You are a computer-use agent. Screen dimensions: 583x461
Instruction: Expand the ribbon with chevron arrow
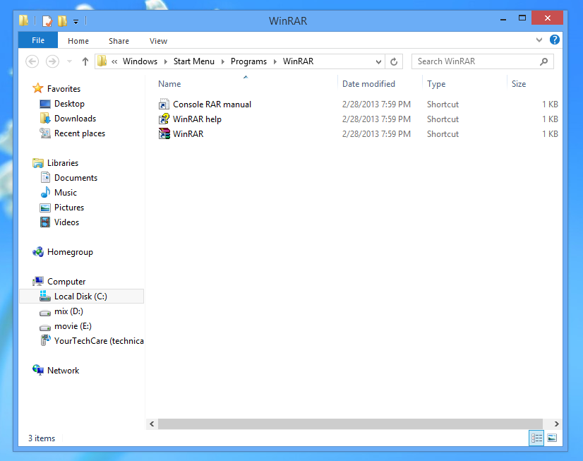point(540,40)
